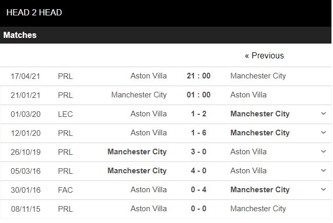Expand the 26/10/19 match row chevron

[x=323, y=152]
